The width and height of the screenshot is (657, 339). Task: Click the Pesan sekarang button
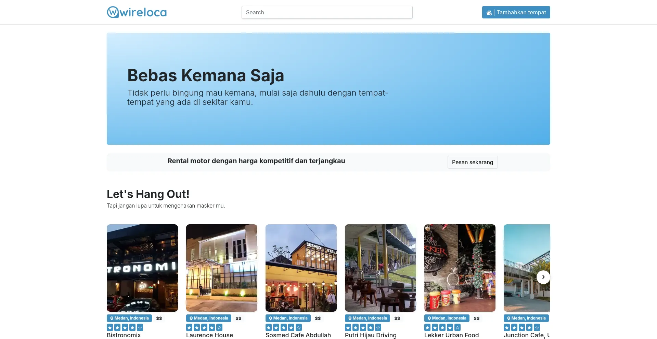(x=473, y=162)
